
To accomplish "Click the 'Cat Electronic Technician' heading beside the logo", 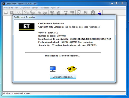I will tap(51, 24).
